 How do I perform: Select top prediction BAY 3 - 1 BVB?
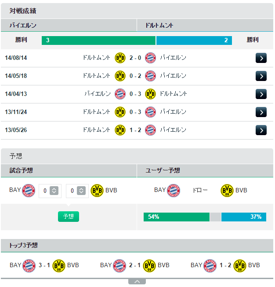[44, 266]
